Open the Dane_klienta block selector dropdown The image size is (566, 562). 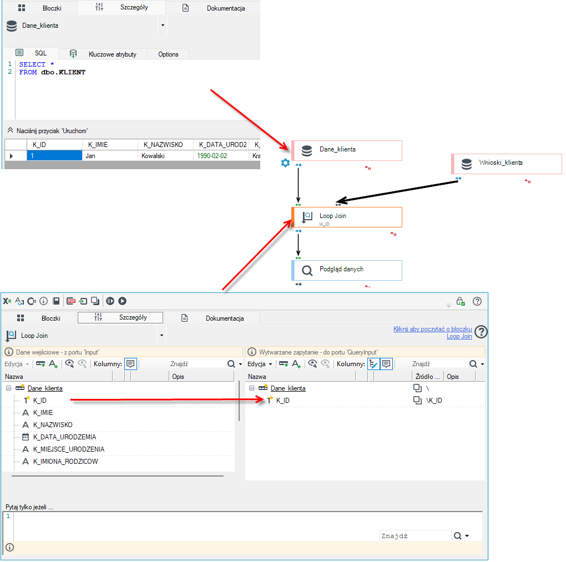[x=163, y=26]
